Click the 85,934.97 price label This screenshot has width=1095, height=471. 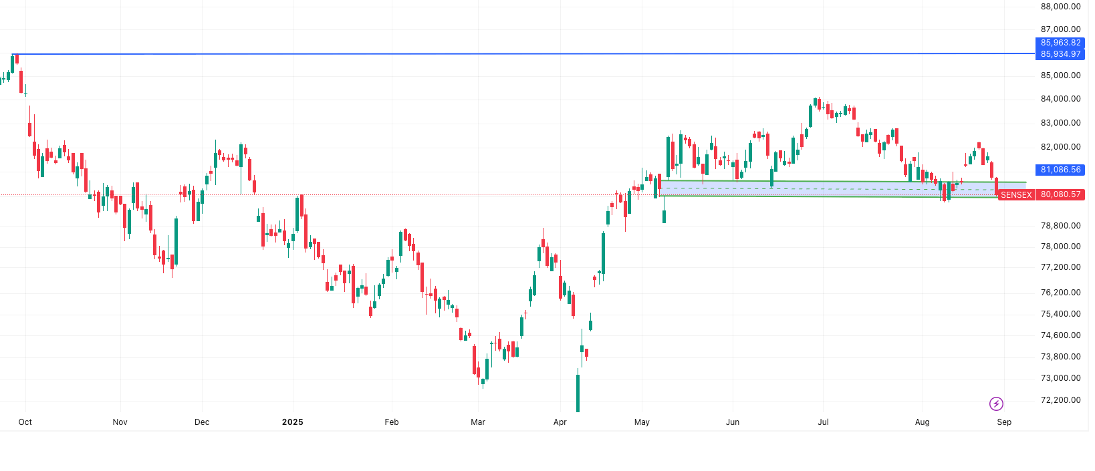coord(1060,54)
